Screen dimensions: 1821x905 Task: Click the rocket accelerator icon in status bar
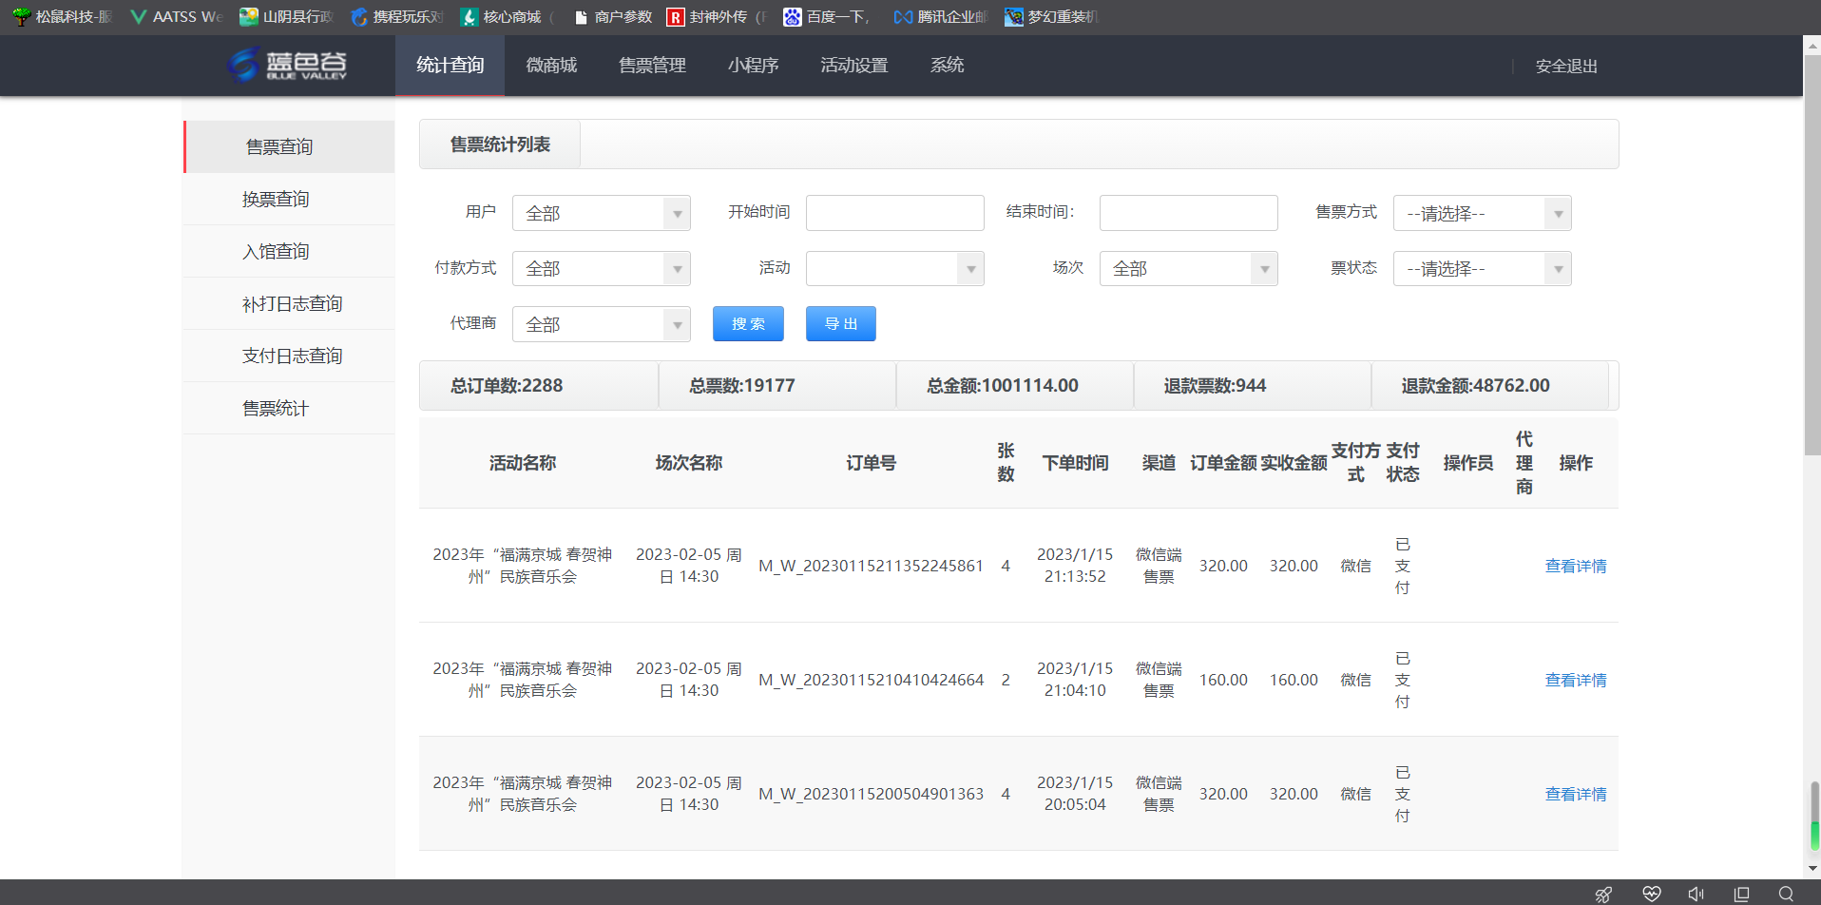point(1603,894)
